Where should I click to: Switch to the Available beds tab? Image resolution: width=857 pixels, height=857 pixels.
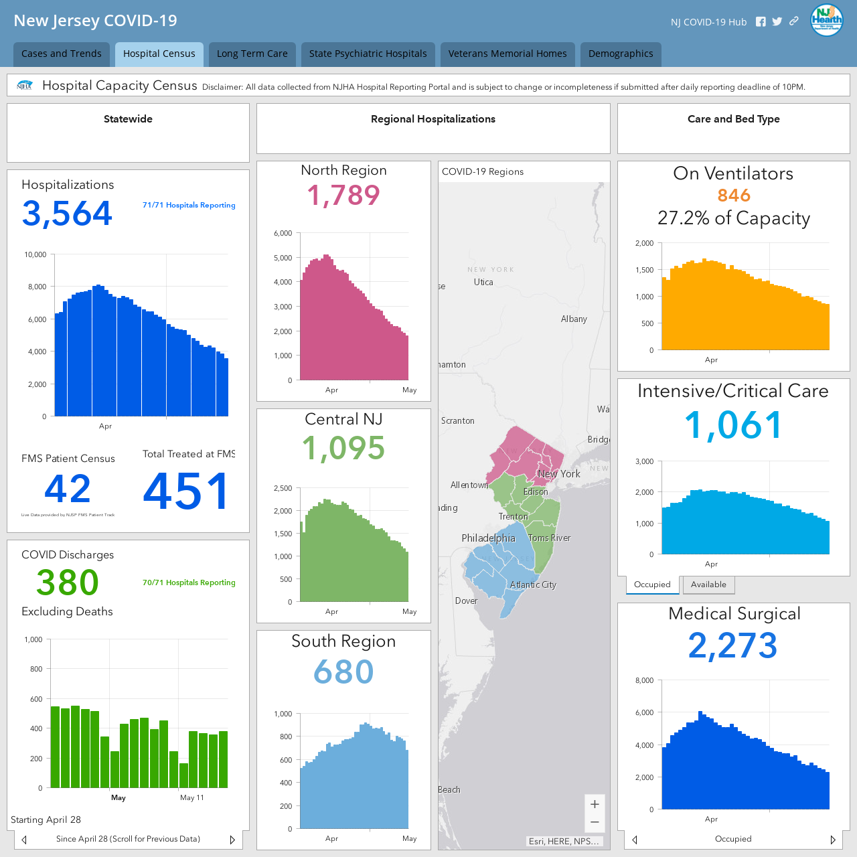[x=708, y=585]
